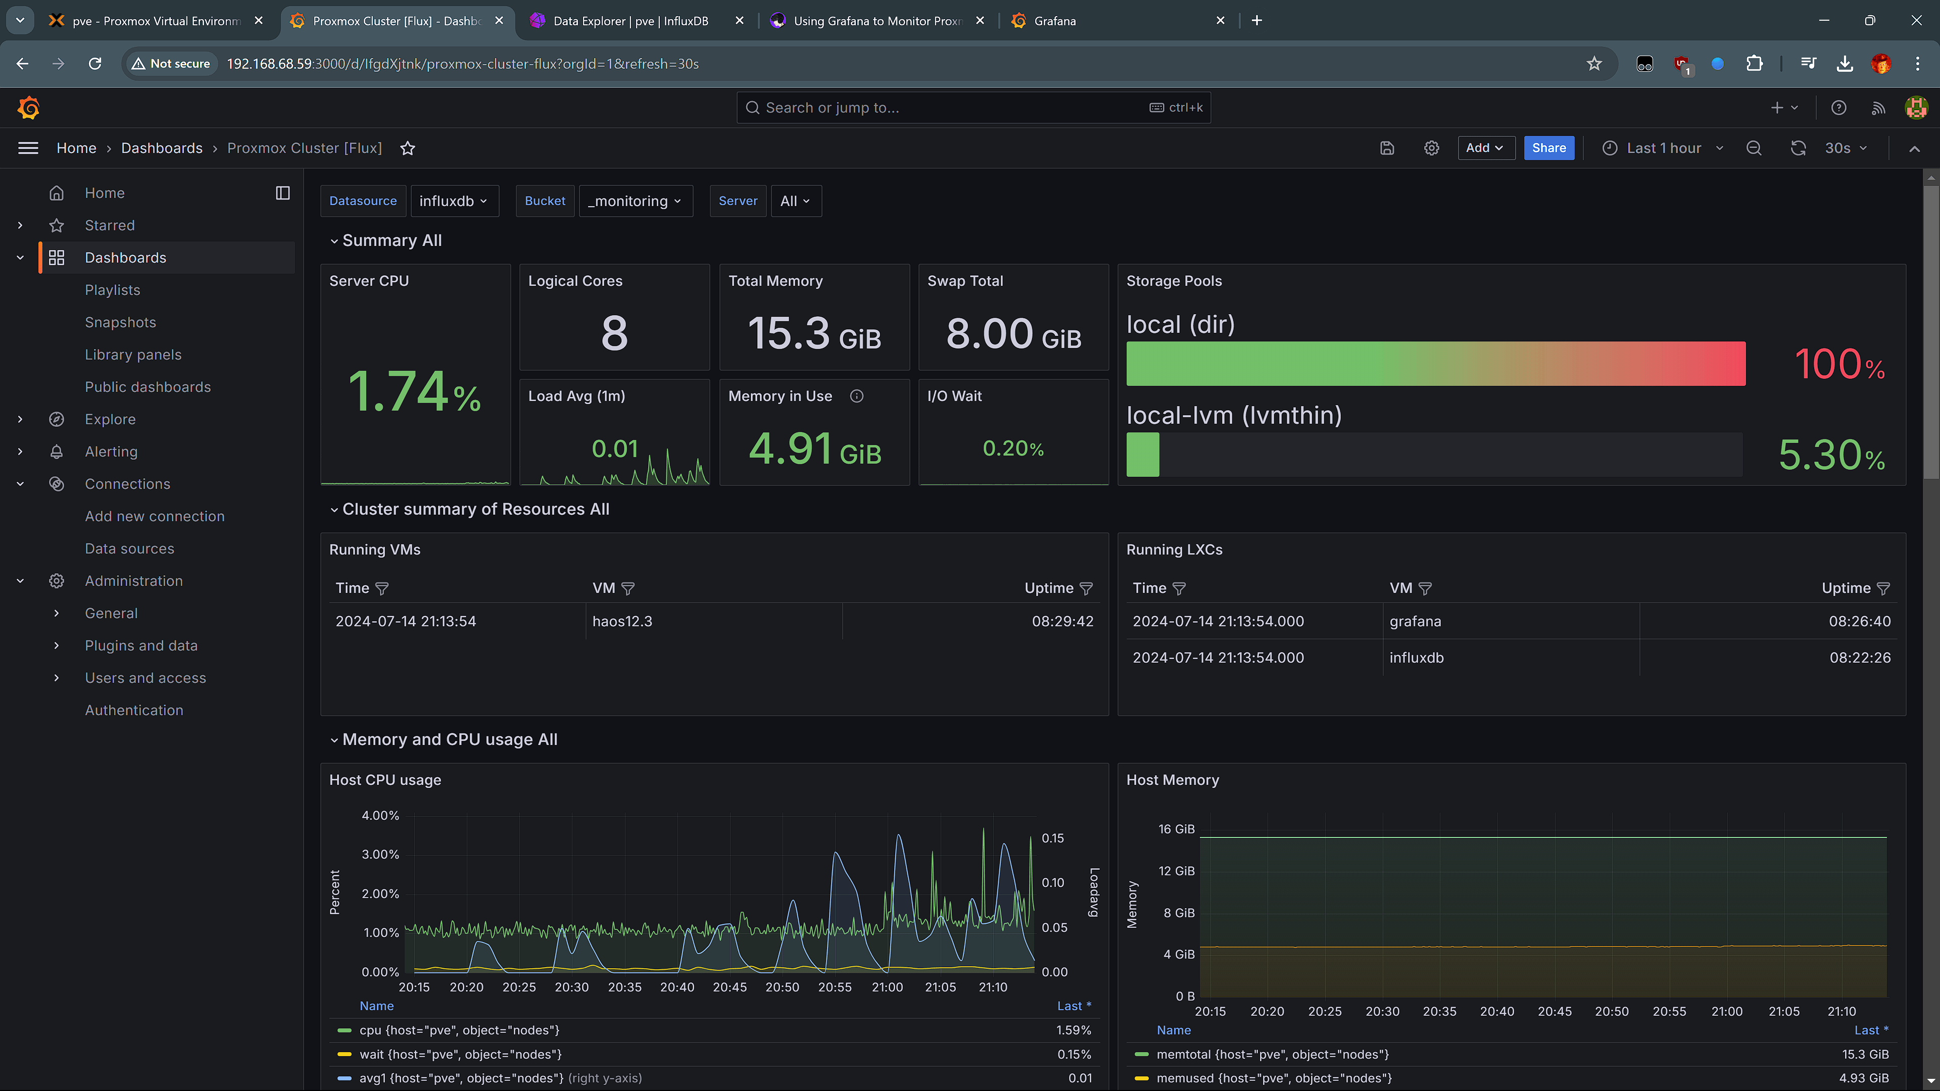Open the Grafana logo home link
1940x1091 pixels.
coord(29,108)
